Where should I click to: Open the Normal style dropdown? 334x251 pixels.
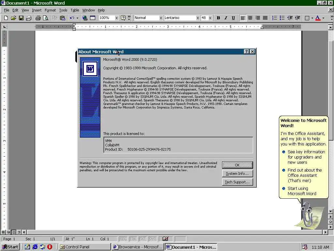[161, 18]
